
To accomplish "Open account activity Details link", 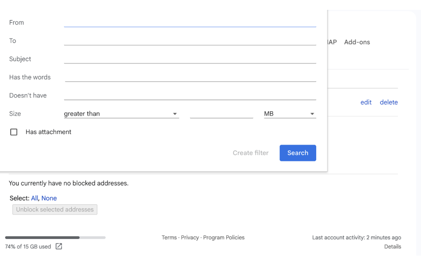I will pos(392,247).
